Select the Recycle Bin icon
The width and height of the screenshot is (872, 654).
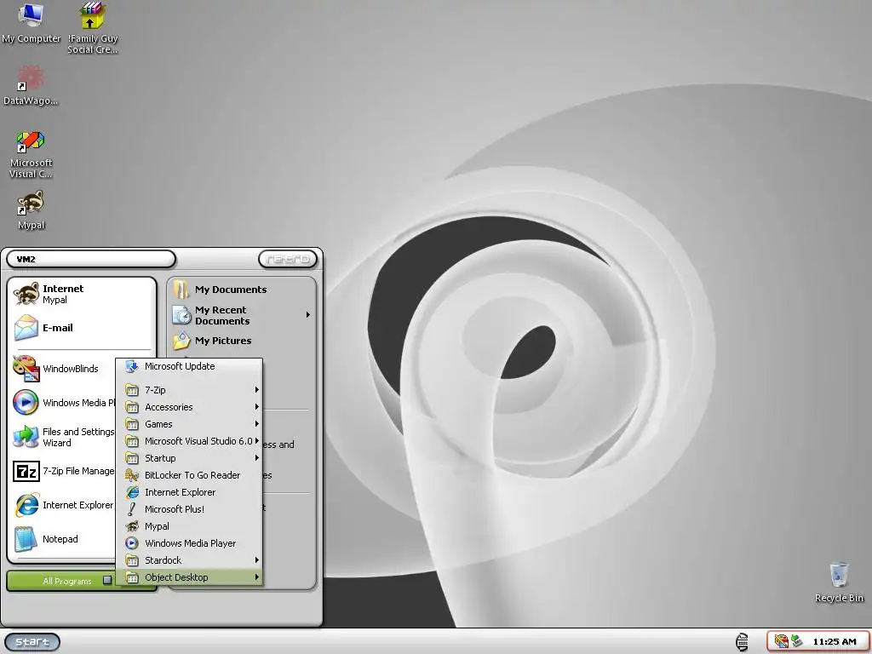(x=839, y=582)
